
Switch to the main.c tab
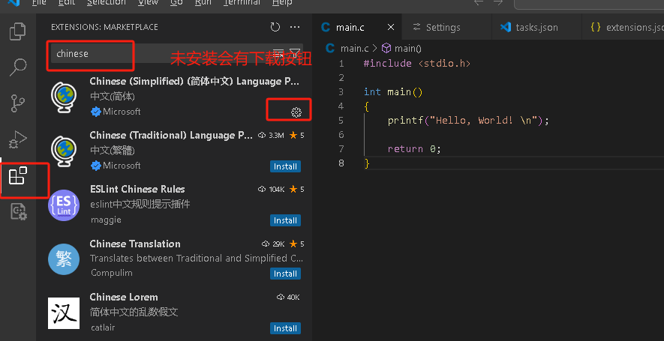pyautogui.click(x=357, y=28)
